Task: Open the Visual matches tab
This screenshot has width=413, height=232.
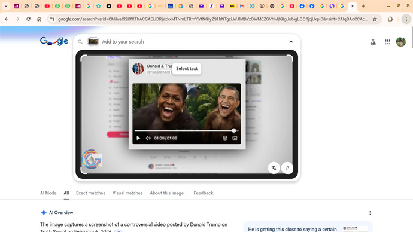Action: 127,193
